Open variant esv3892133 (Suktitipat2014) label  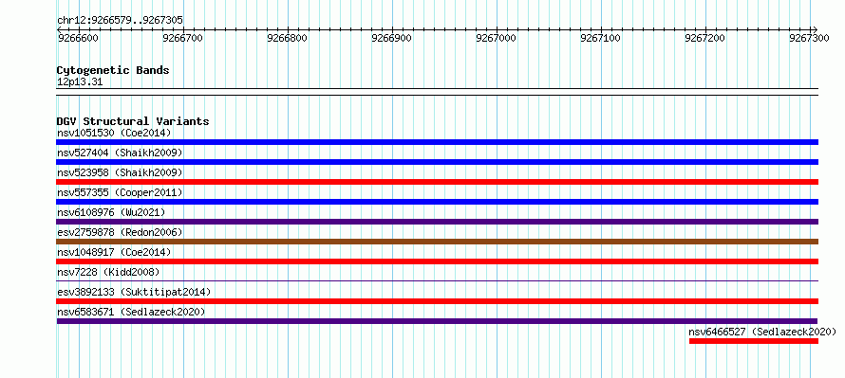[134, 292]
